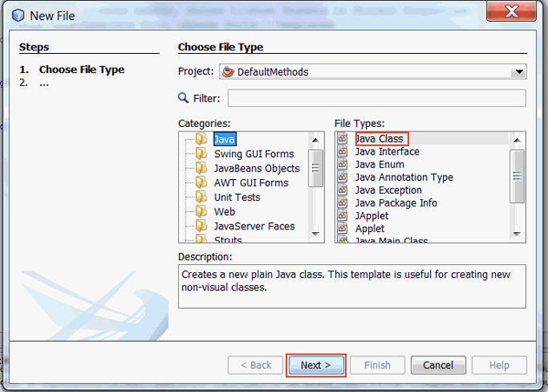The height and width of the screenshot is (392, 548).
Task: Choose Java Package Info file type
Action: (x=396, y=203)
